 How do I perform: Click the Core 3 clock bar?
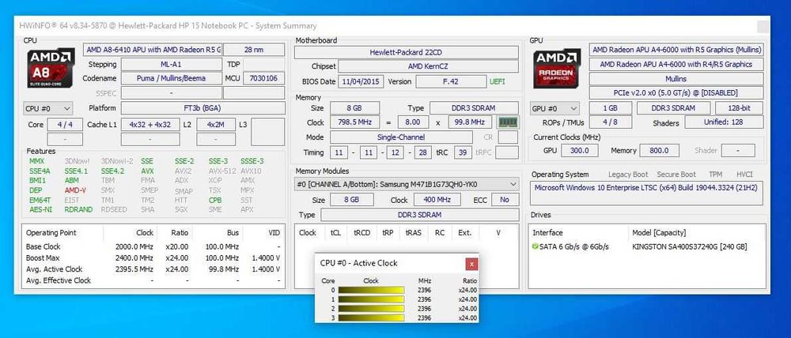[371, 317]
